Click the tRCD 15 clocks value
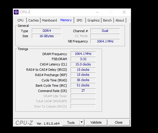 click(83, 70)
